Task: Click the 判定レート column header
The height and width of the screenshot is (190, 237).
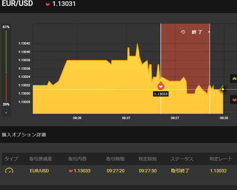Action: point(221,159)
